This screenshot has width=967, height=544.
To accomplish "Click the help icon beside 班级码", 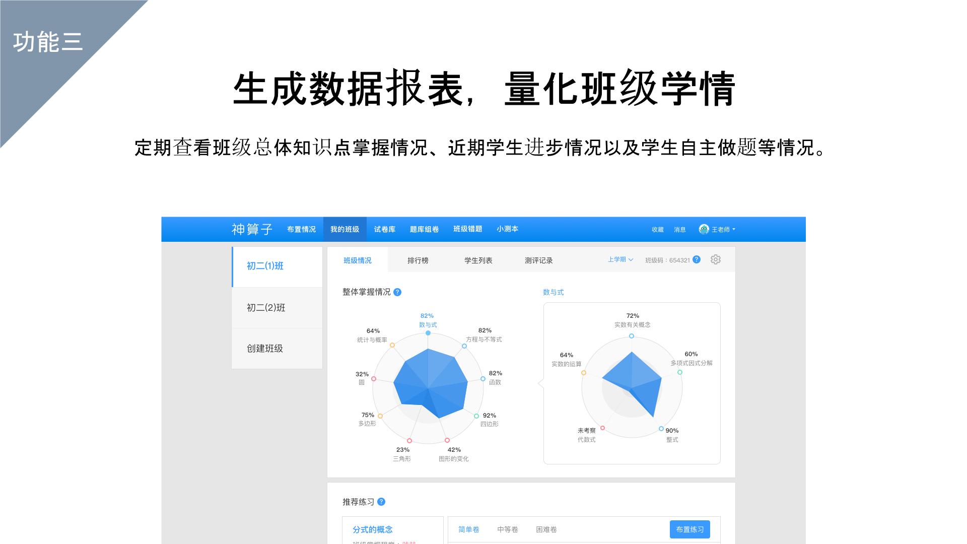I will 697,259.
